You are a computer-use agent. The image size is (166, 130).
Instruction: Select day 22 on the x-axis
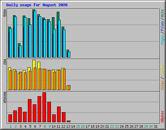[112, 126]
